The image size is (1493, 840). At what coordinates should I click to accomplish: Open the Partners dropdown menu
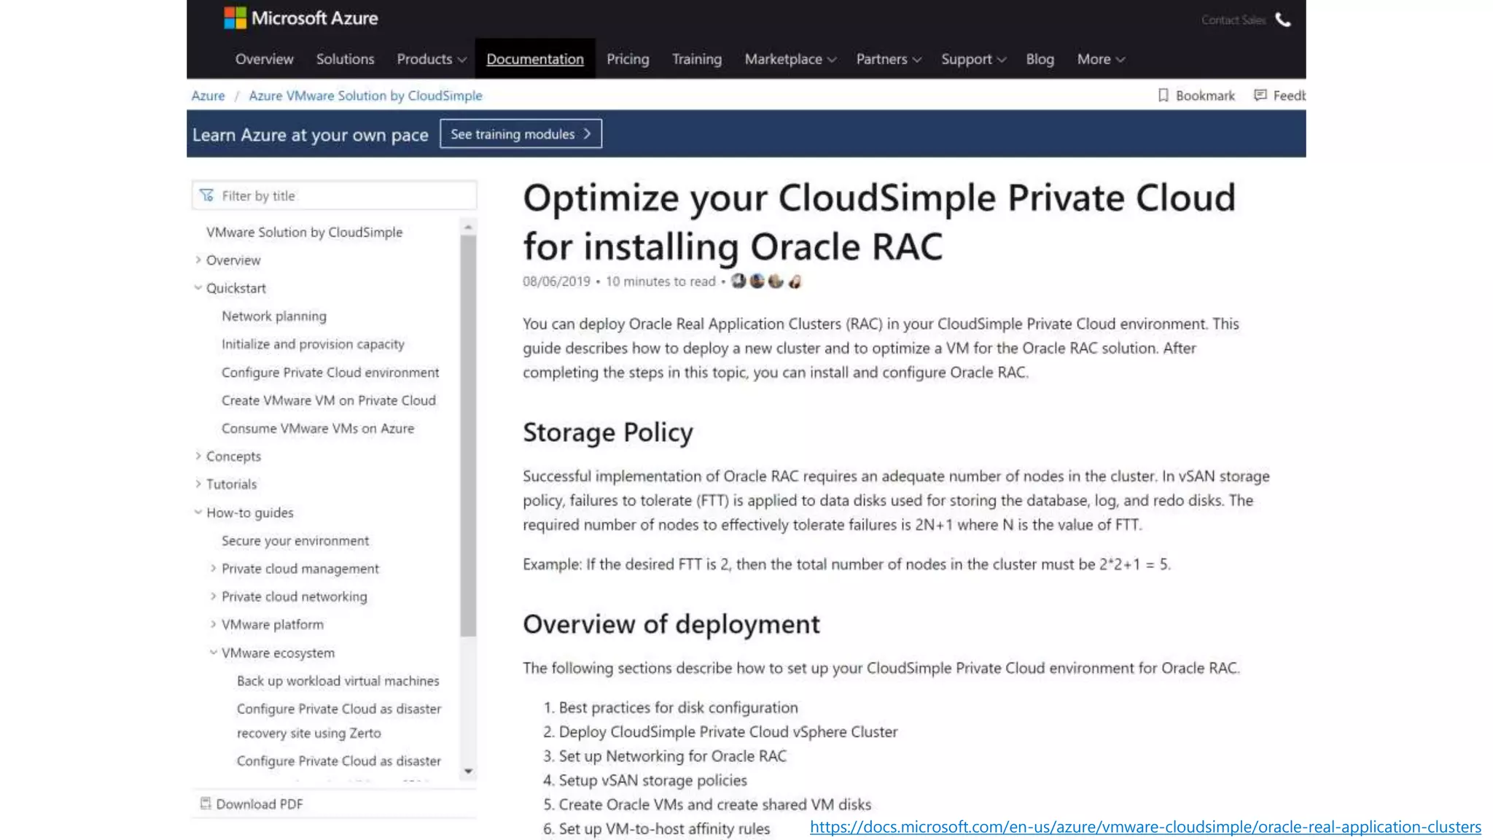pyautogui.click(x=889, y=59)
